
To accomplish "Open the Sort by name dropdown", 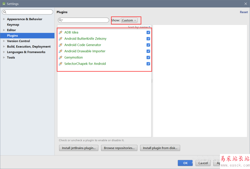I will [139, 27].
